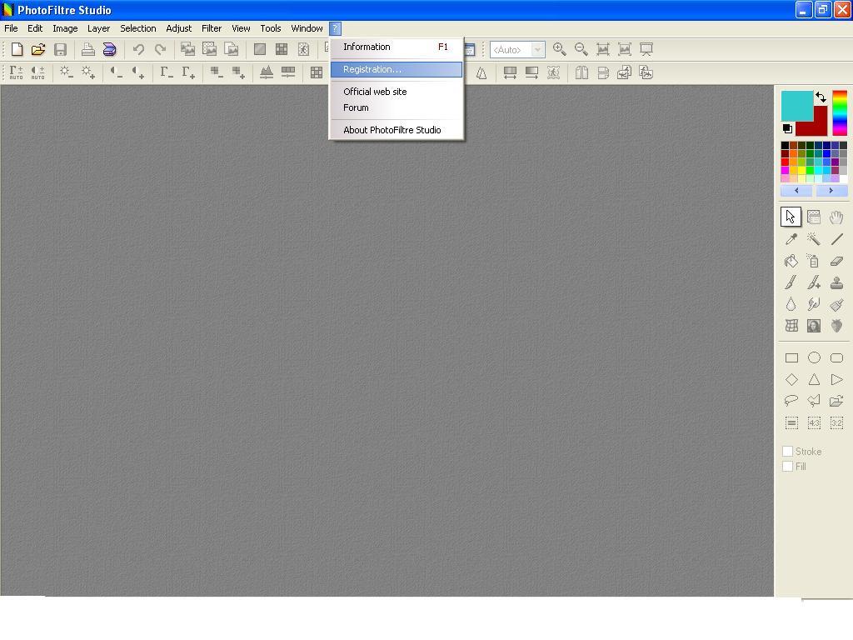Select the Line tool
Viewport: 853px width, 640px height.
pos(836,239)
